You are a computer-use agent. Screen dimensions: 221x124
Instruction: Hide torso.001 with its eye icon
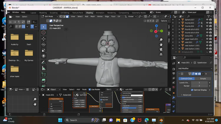click(x=207, y=36)
